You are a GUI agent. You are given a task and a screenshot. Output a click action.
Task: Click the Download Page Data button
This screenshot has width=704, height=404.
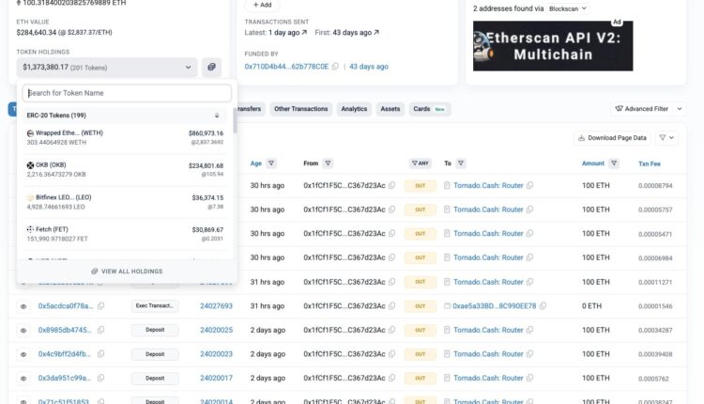point(611,137)
